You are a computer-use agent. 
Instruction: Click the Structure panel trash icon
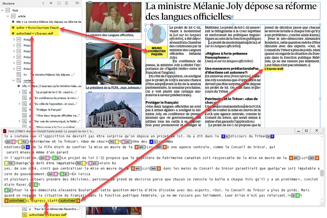point(66,3)
